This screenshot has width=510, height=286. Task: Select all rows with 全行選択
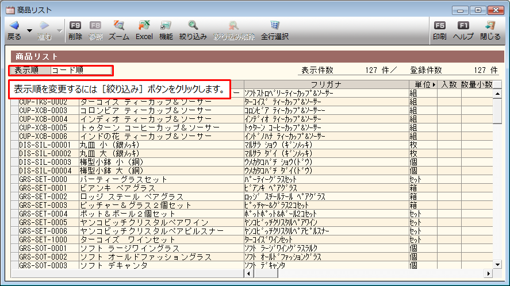click(274, 26)
